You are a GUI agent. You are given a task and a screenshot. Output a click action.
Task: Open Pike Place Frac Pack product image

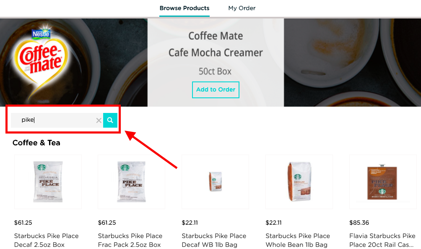(132, 182)
